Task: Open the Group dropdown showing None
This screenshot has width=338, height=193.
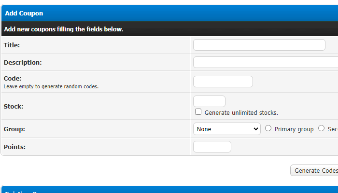Action: click(x=227, y=129)
